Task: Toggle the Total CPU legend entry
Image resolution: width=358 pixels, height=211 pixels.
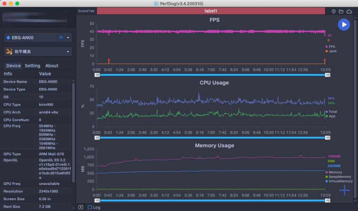Action: coord(331,112)
